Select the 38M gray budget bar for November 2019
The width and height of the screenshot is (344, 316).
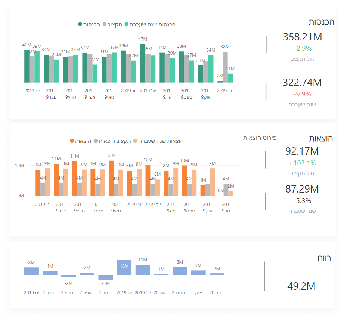tap(225, 67)
